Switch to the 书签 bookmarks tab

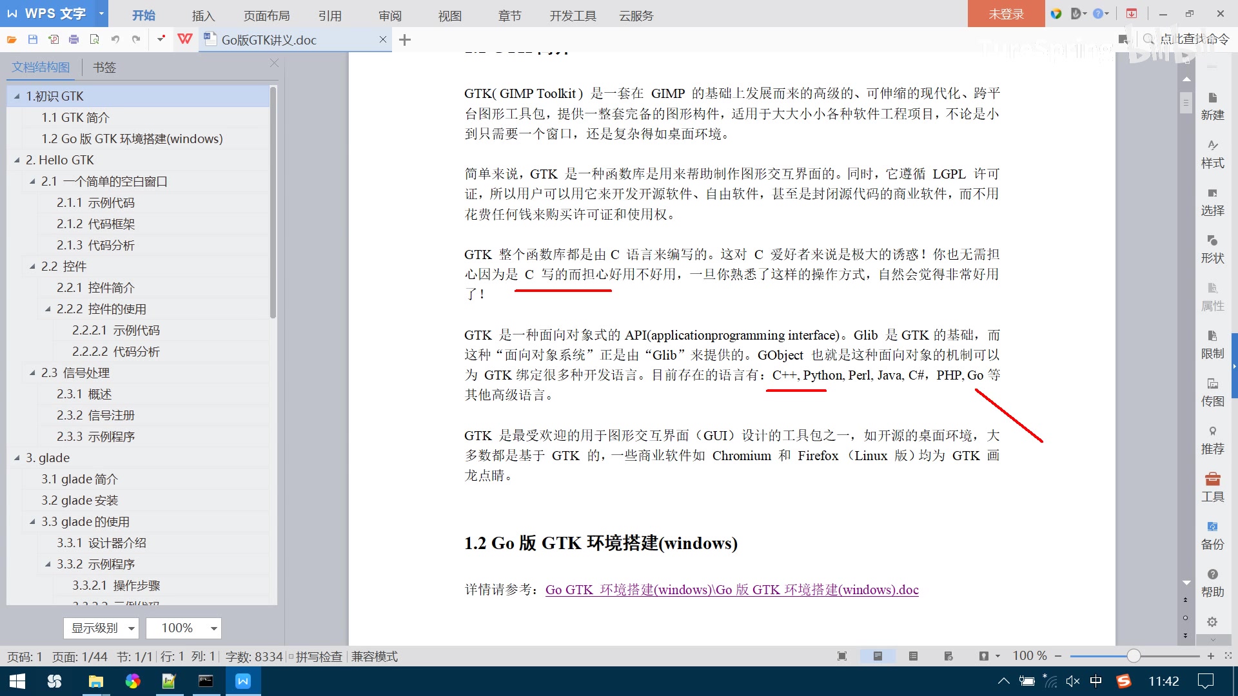pos(104,67)
